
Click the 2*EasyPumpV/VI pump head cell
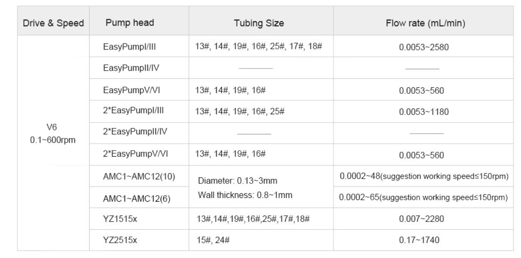point(139,154)
